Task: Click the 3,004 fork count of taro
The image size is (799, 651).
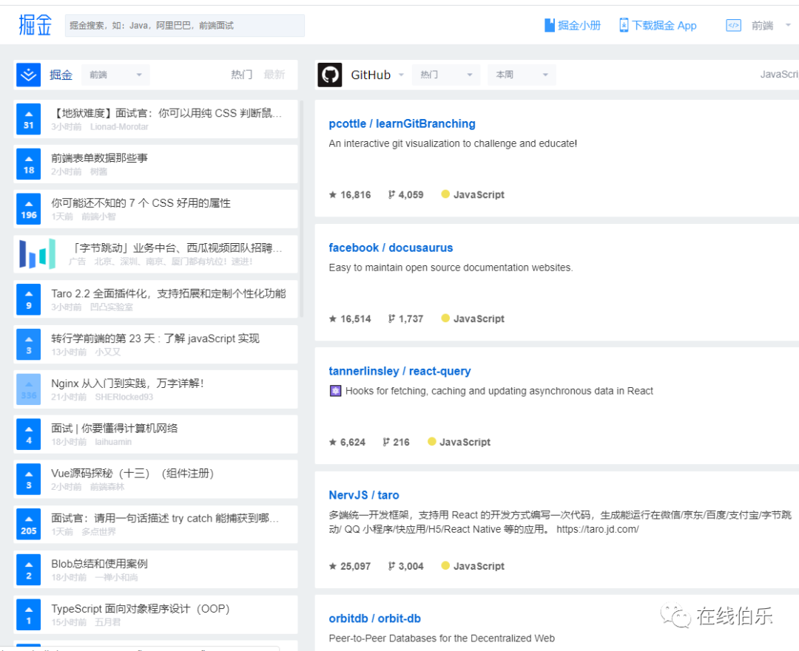Action: point(405,567)
